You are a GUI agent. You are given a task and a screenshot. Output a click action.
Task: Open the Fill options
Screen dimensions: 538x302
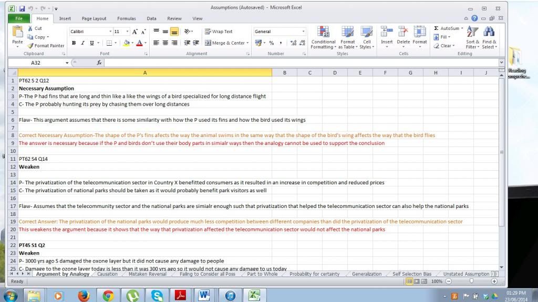(x=441, y=37)
